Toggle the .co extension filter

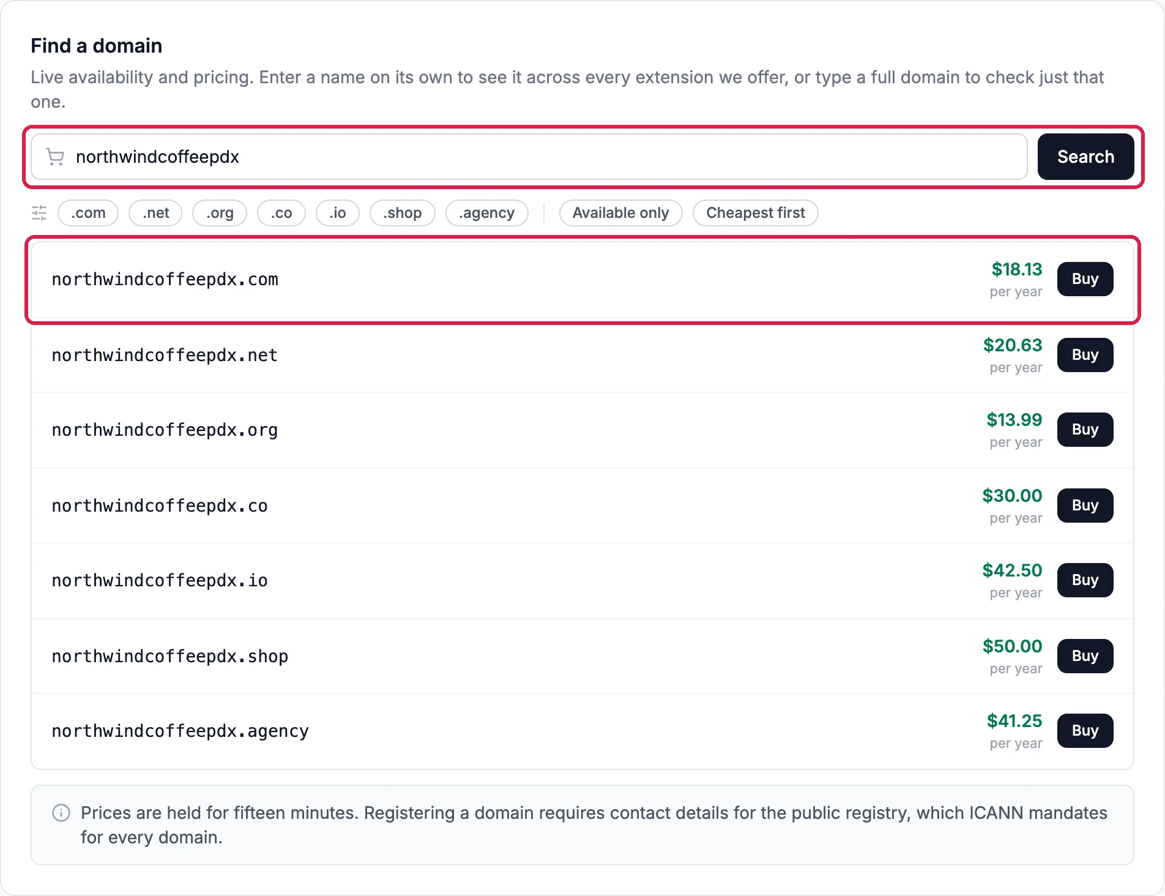[281, 213]
